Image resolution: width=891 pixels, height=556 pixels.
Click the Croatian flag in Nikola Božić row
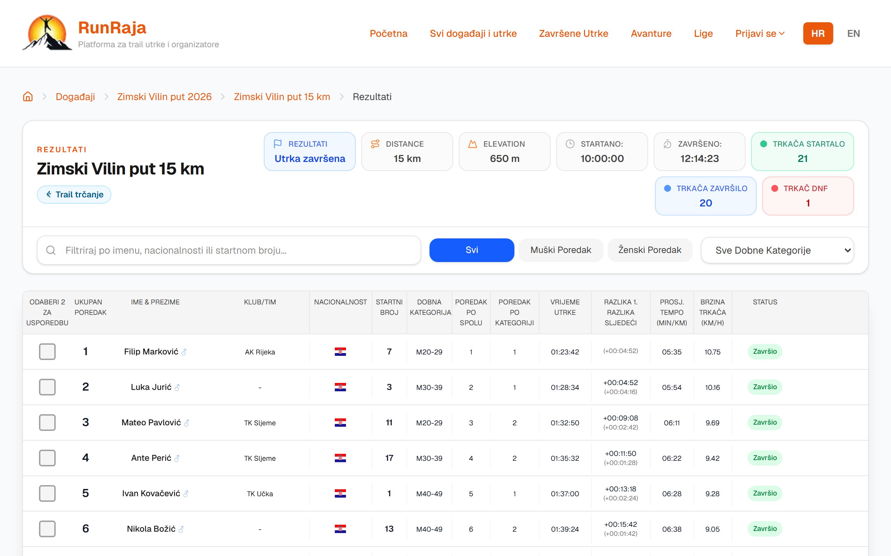340,529
